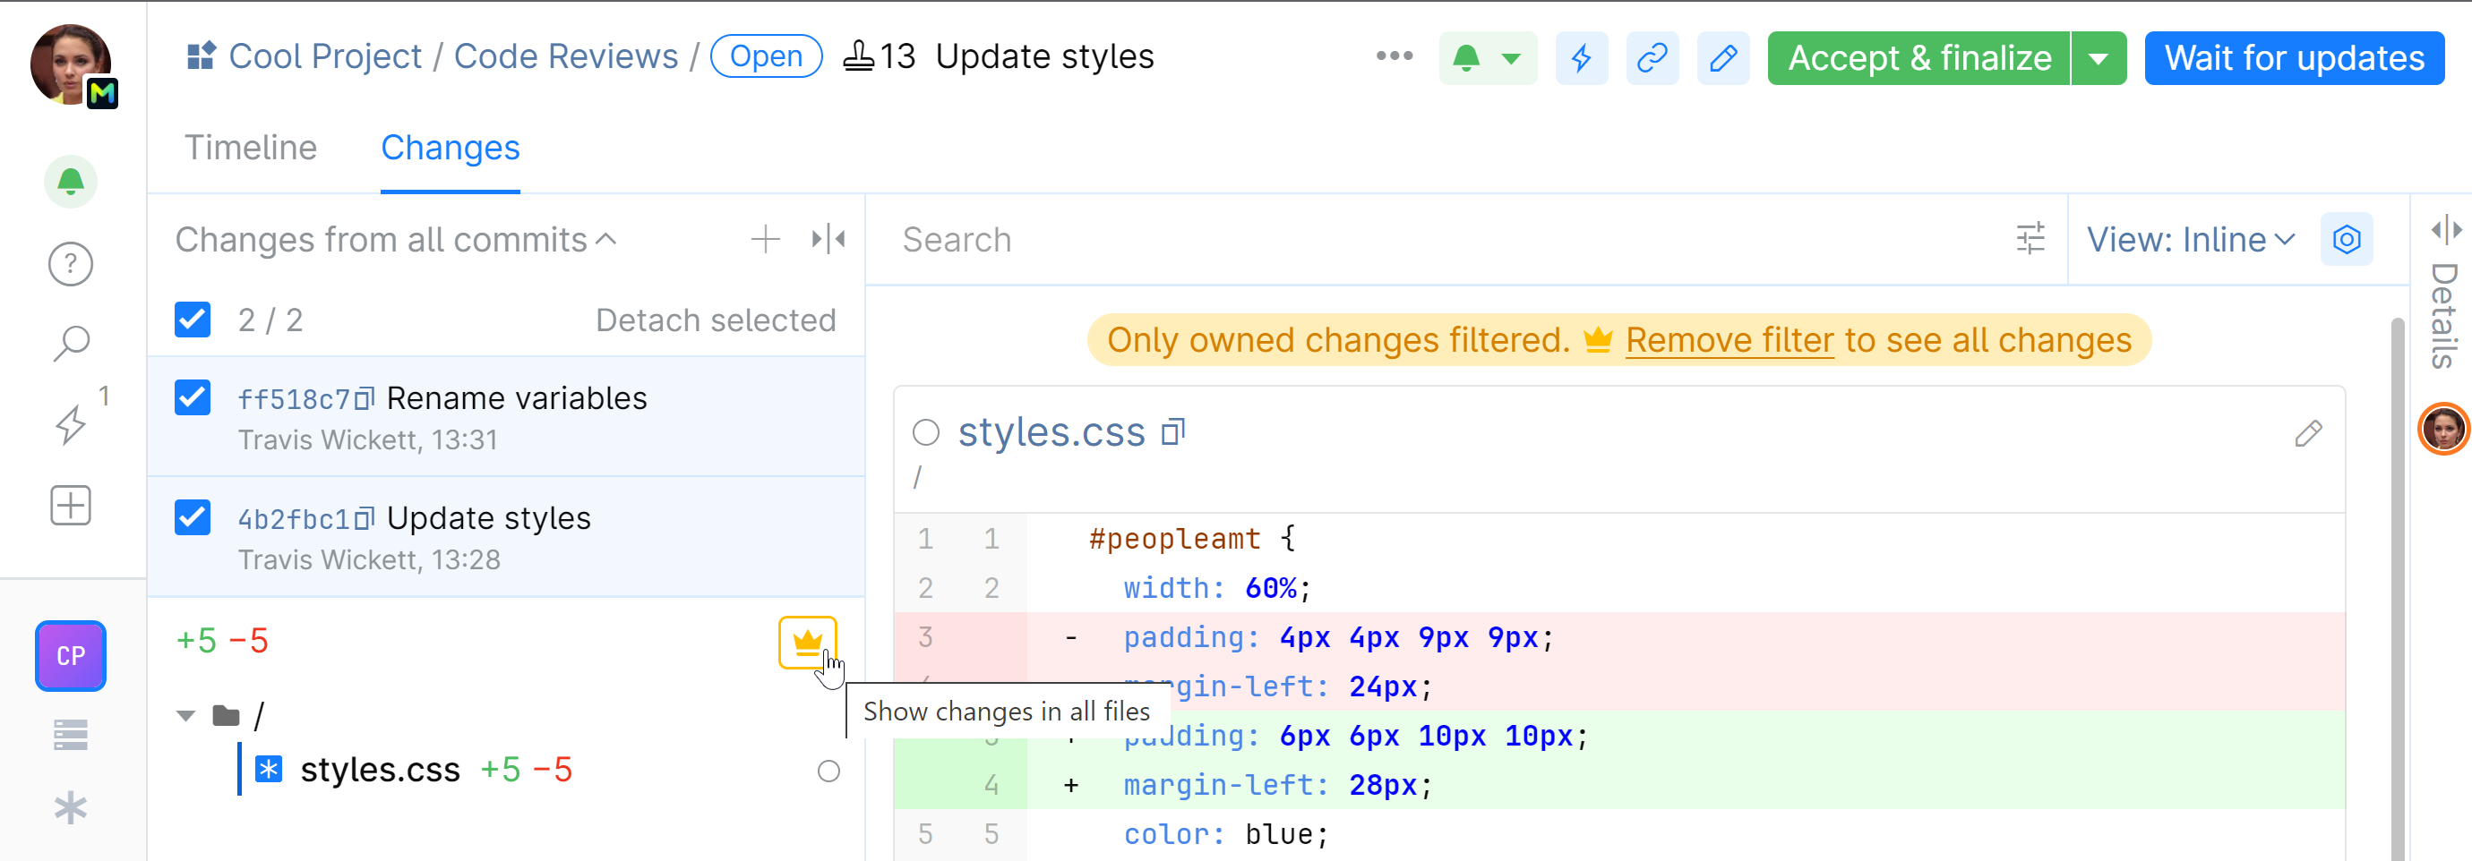Mark styles.css viewed in diff header
The width and height of the screenshot is (2472, 861).
pyautogui.click(x=926, y=432)
